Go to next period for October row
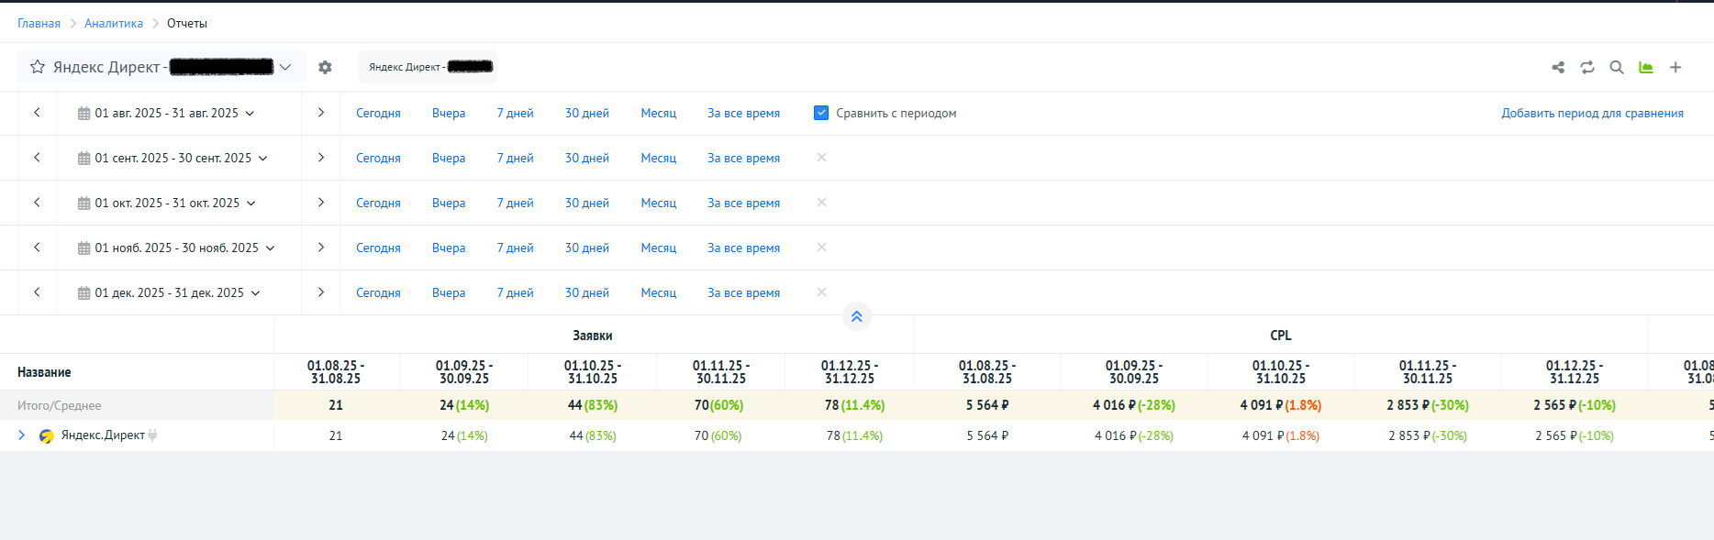Screen dimensions: 1714x540 (x=320, y=203)
